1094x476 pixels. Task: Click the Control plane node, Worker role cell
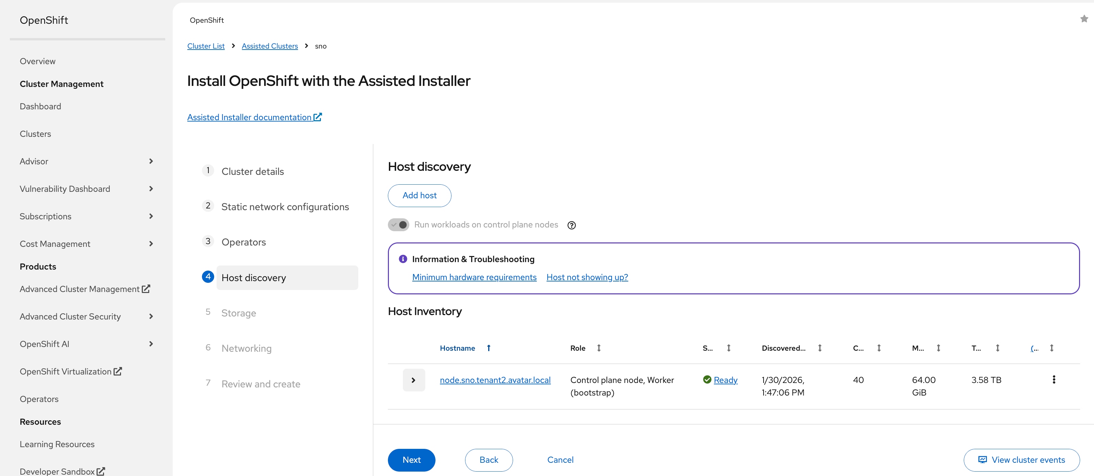tap(622, 386)
